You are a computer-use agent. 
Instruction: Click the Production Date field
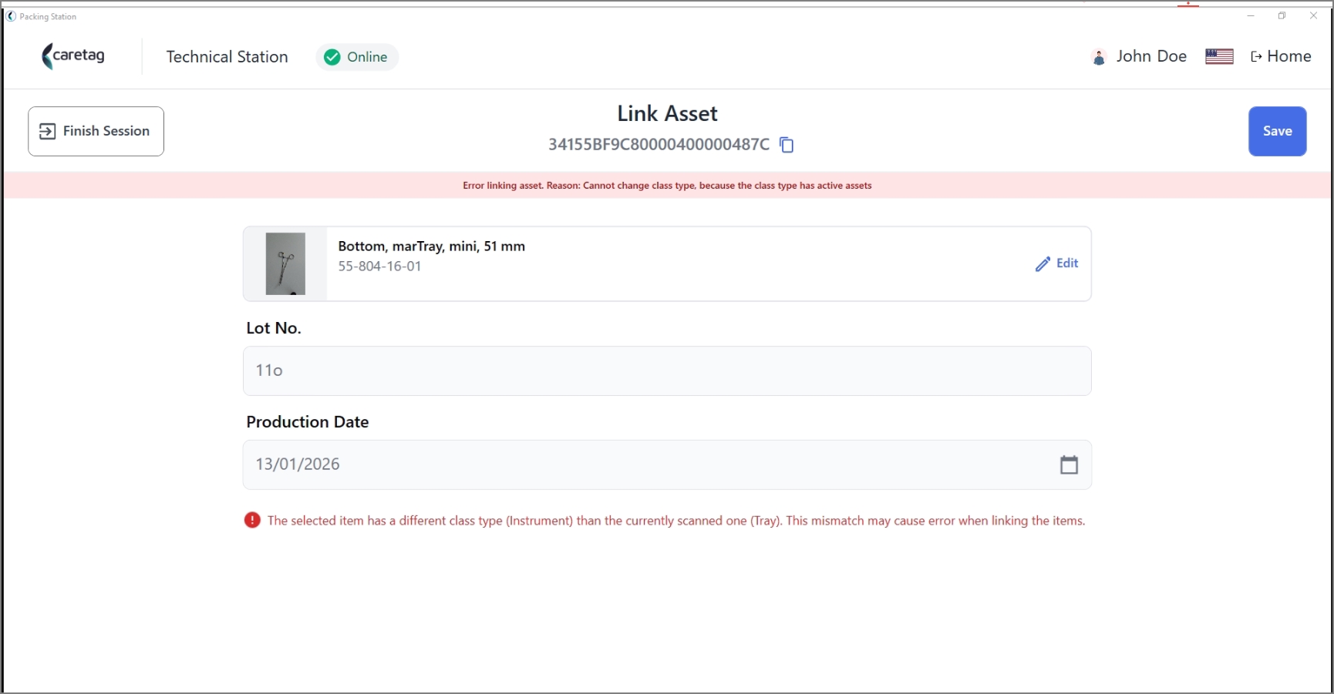coord(667,464)
